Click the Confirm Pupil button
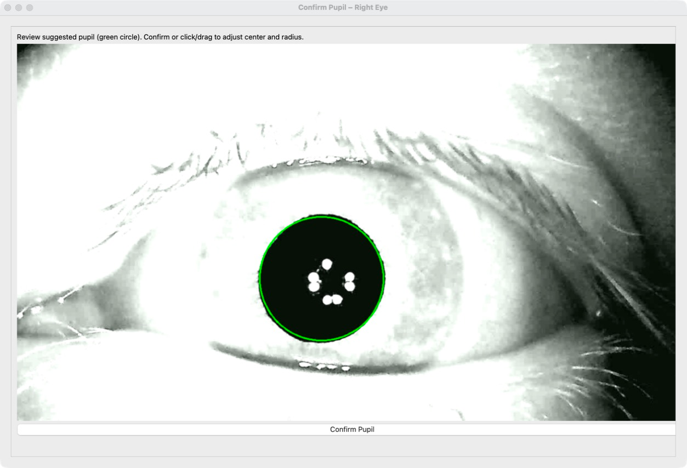 347,430
